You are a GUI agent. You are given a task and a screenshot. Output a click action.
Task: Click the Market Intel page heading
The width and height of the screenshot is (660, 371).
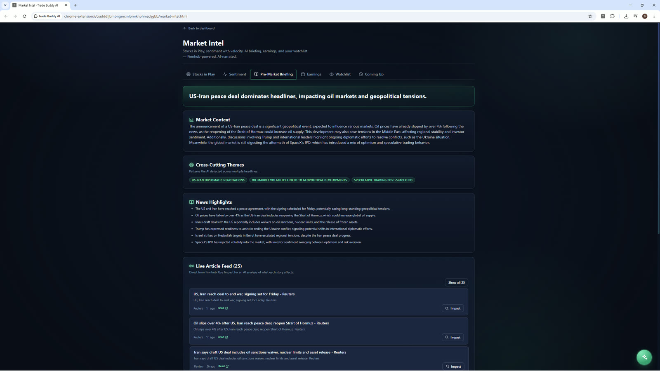tap(203, 43)
